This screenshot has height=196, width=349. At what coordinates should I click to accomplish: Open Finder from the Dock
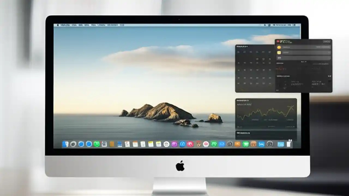(x=65, y=144)
